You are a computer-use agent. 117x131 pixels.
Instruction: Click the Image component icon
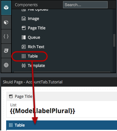point(23,19)
